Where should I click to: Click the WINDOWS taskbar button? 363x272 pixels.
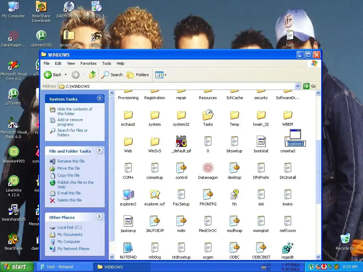click(x=122, y=267)
